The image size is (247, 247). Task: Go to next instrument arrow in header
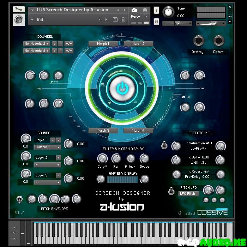125,10
